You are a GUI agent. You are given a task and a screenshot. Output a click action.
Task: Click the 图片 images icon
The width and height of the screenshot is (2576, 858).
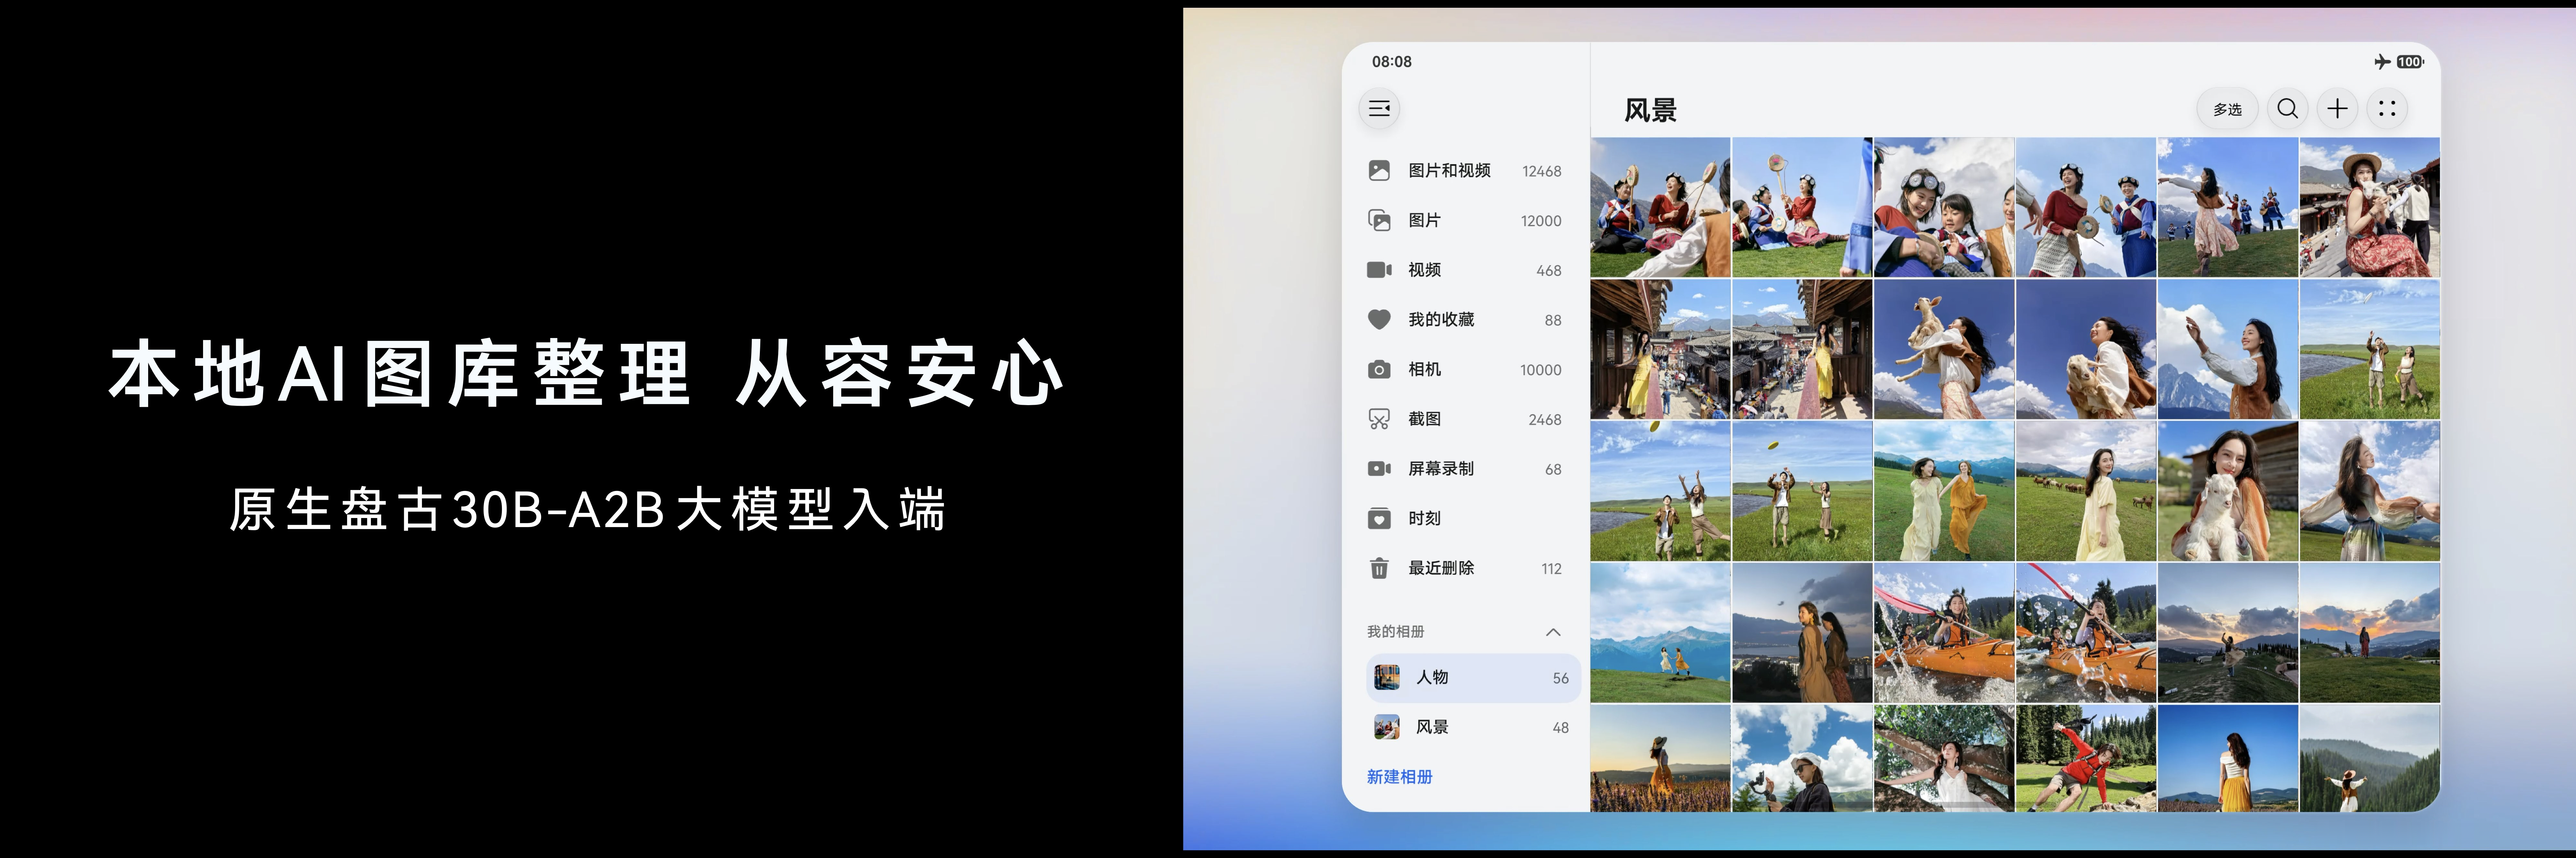1379,221
